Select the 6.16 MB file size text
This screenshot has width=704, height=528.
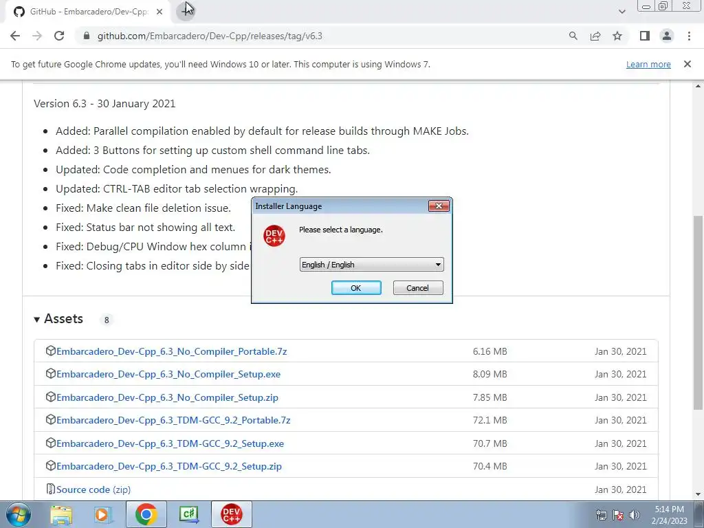(489, 351)
